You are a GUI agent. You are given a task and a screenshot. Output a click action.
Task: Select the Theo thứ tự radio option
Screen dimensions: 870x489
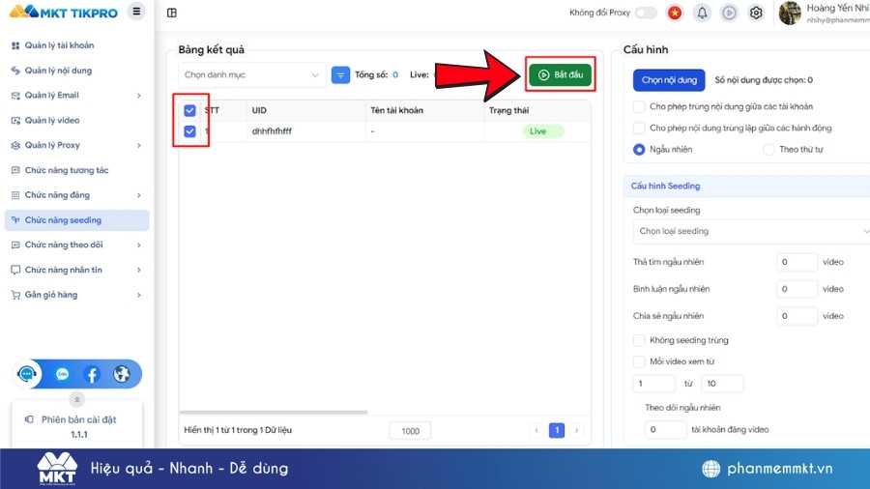[768, 150]
